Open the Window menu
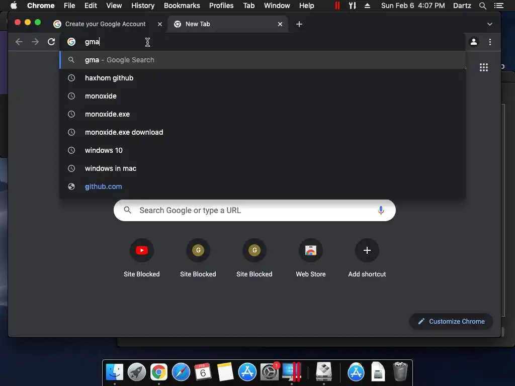Screen dimensions: 515x386 click(x=277, y=6)
